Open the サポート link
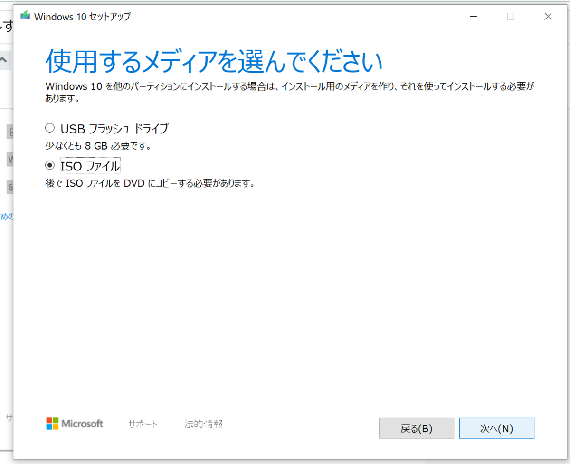 (x=143, y=424)
